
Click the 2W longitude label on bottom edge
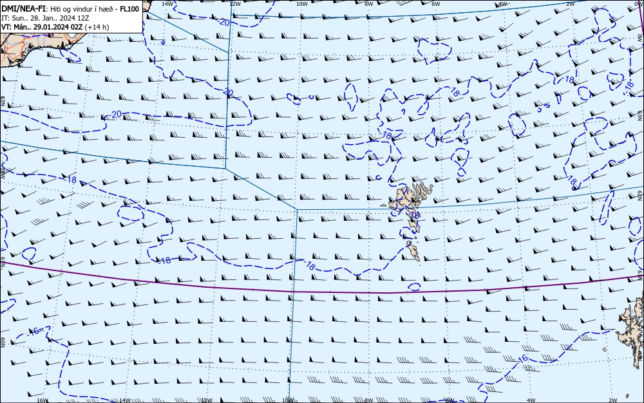613,400
